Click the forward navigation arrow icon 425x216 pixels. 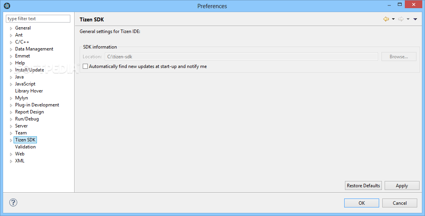tap(401, 19)
